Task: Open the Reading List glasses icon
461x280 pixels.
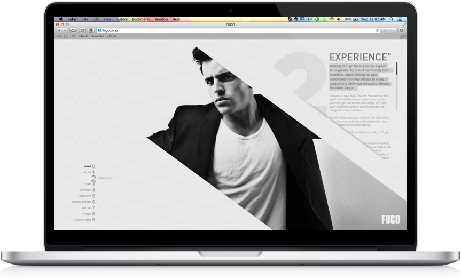Action: tap(59, 36)
